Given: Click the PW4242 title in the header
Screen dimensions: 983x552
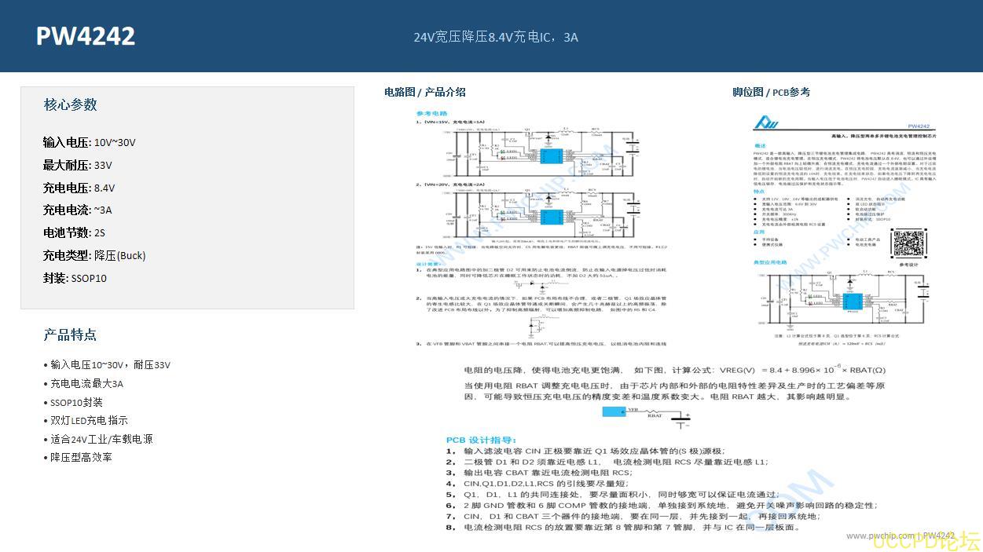Looking at the screenshot, I should point(86,36).
